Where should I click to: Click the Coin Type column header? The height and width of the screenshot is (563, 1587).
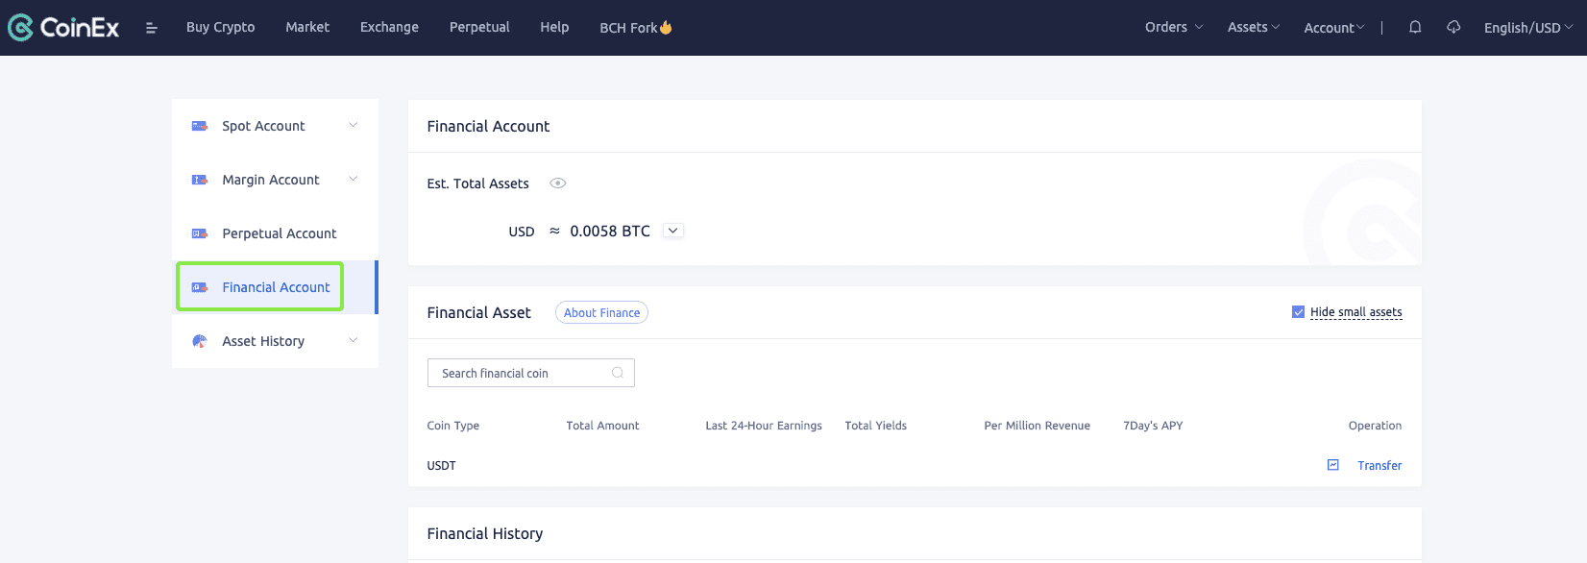[x=453, y=426]
